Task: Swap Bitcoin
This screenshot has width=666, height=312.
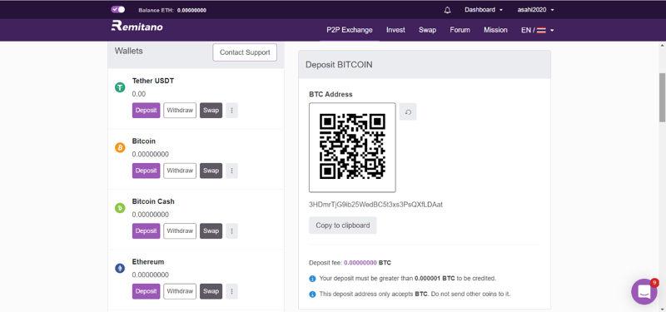Action: pos(211,171)
